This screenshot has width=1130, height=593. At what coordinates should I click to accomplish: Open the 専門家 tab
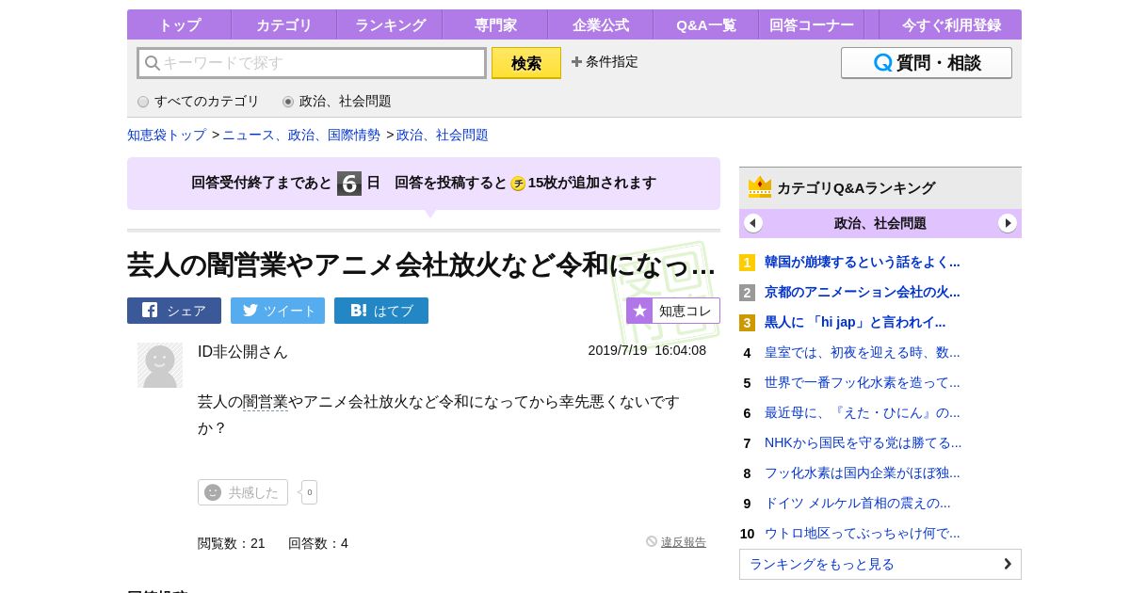tap(495, 25)
